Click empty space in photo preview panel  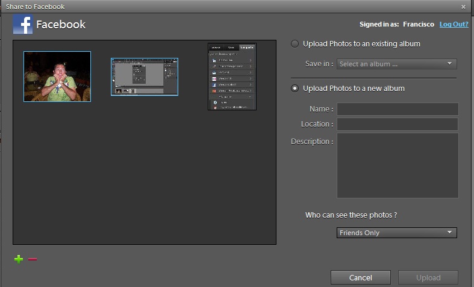tap(145, 181)
